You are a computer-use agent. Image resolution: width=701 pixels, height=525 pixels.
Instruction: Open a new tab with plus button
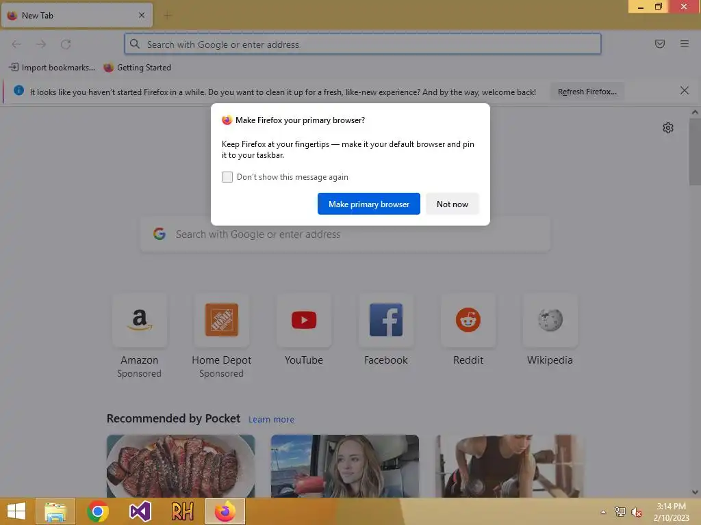(x=167, y=16)
